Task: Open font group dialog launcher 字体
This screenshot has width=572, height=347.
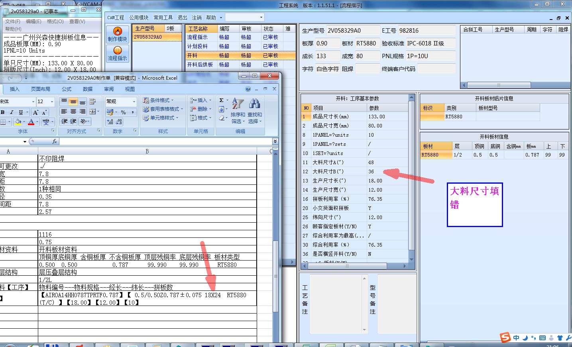Action: click(53, 131)
